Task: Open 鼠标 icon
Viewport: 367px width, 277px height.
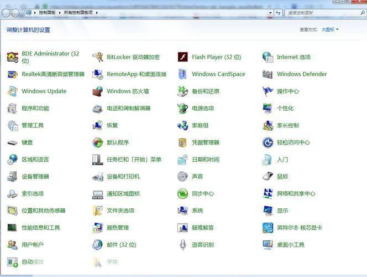Action: click(x=268, y=177)
